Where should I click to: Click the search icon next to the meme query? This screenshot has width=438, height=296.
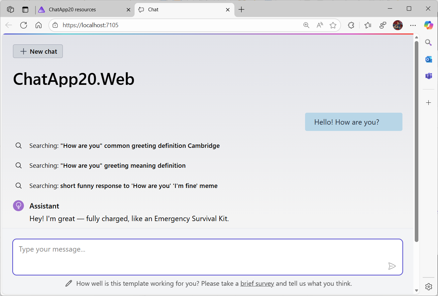[18, 185]
